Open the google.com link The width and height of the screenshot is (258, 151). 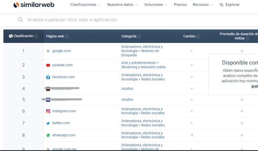(61, 51)
